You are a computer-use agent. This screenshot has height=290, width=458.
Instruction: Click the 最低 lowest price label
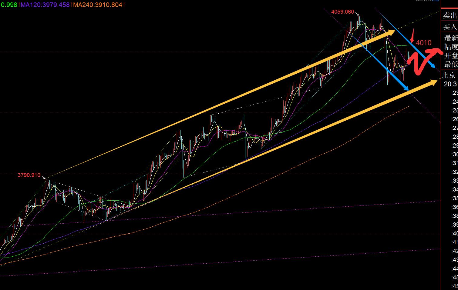(451, 64)
